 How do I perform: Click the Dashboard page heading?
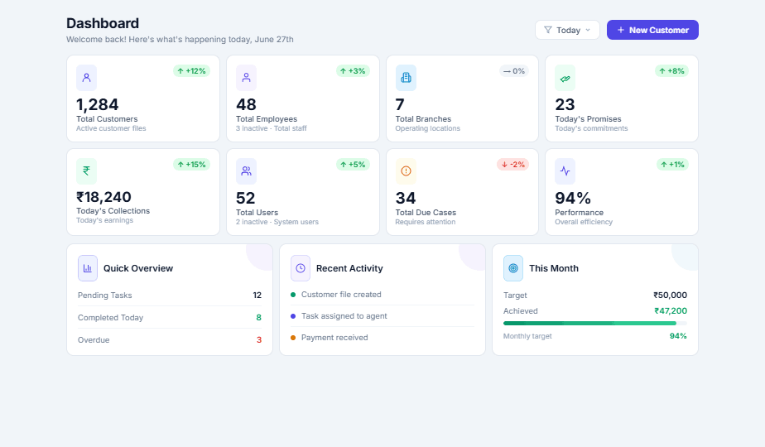(103, 23)
